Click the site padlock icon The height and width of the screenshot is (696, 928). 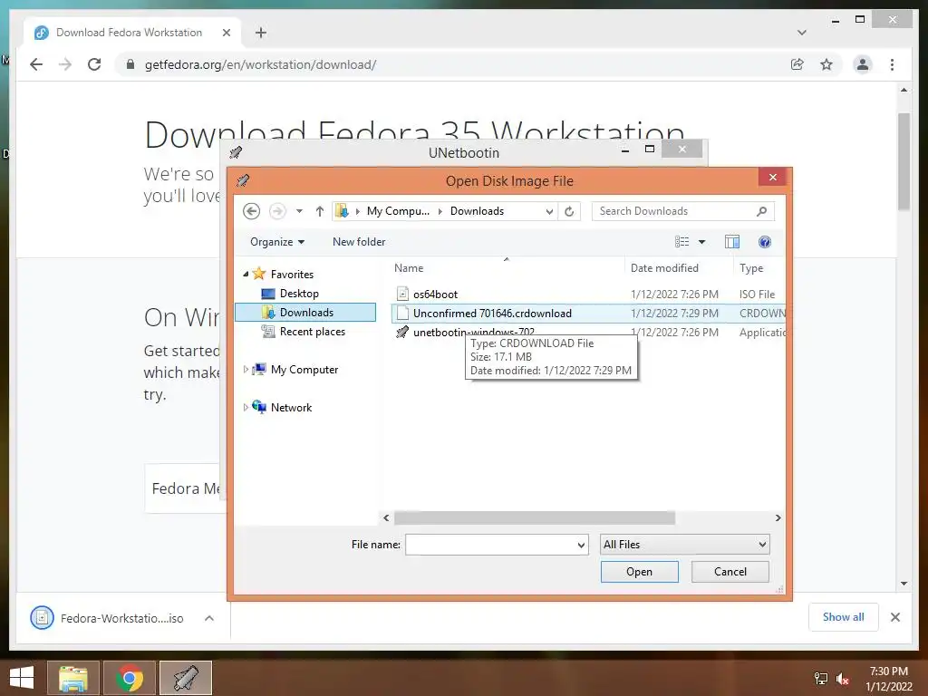pos(130,64)
